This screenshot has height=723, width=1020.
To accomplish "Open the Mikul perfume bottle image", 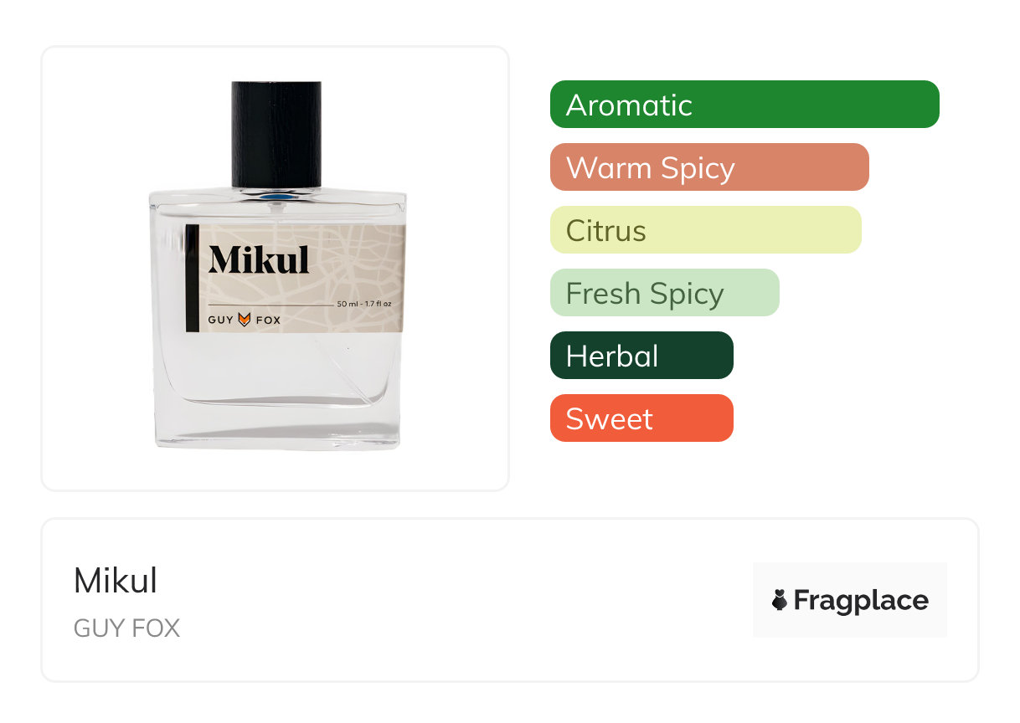I will [x=277, y=266].
